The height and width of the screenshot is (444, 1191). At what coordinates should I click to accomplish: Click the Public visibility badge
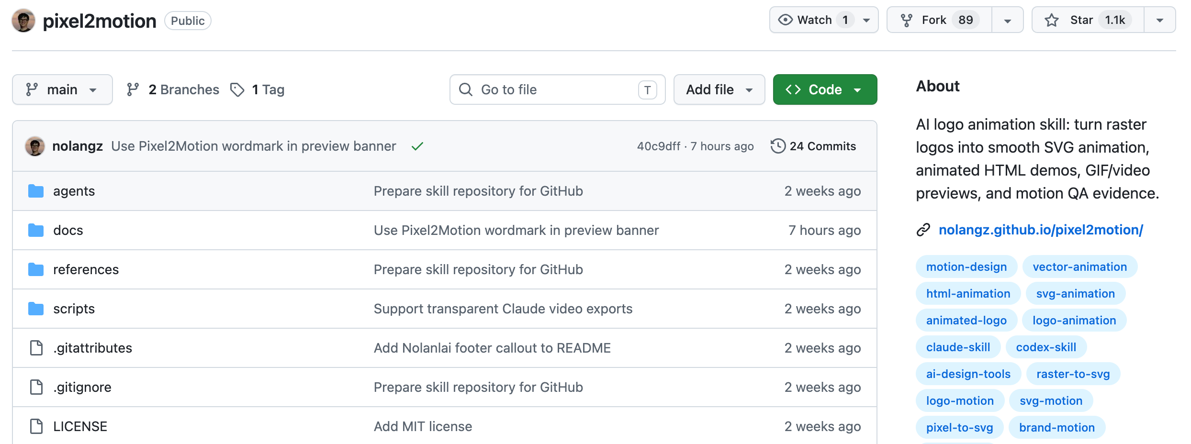pyautogui.click(x=188, y=21)
